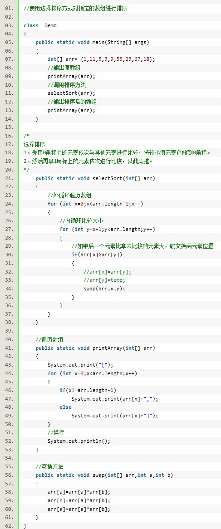This screenshot has height=529, width=221.
Task: Click the commented //arr[y]=temp; line
Action: click(104, 280)
